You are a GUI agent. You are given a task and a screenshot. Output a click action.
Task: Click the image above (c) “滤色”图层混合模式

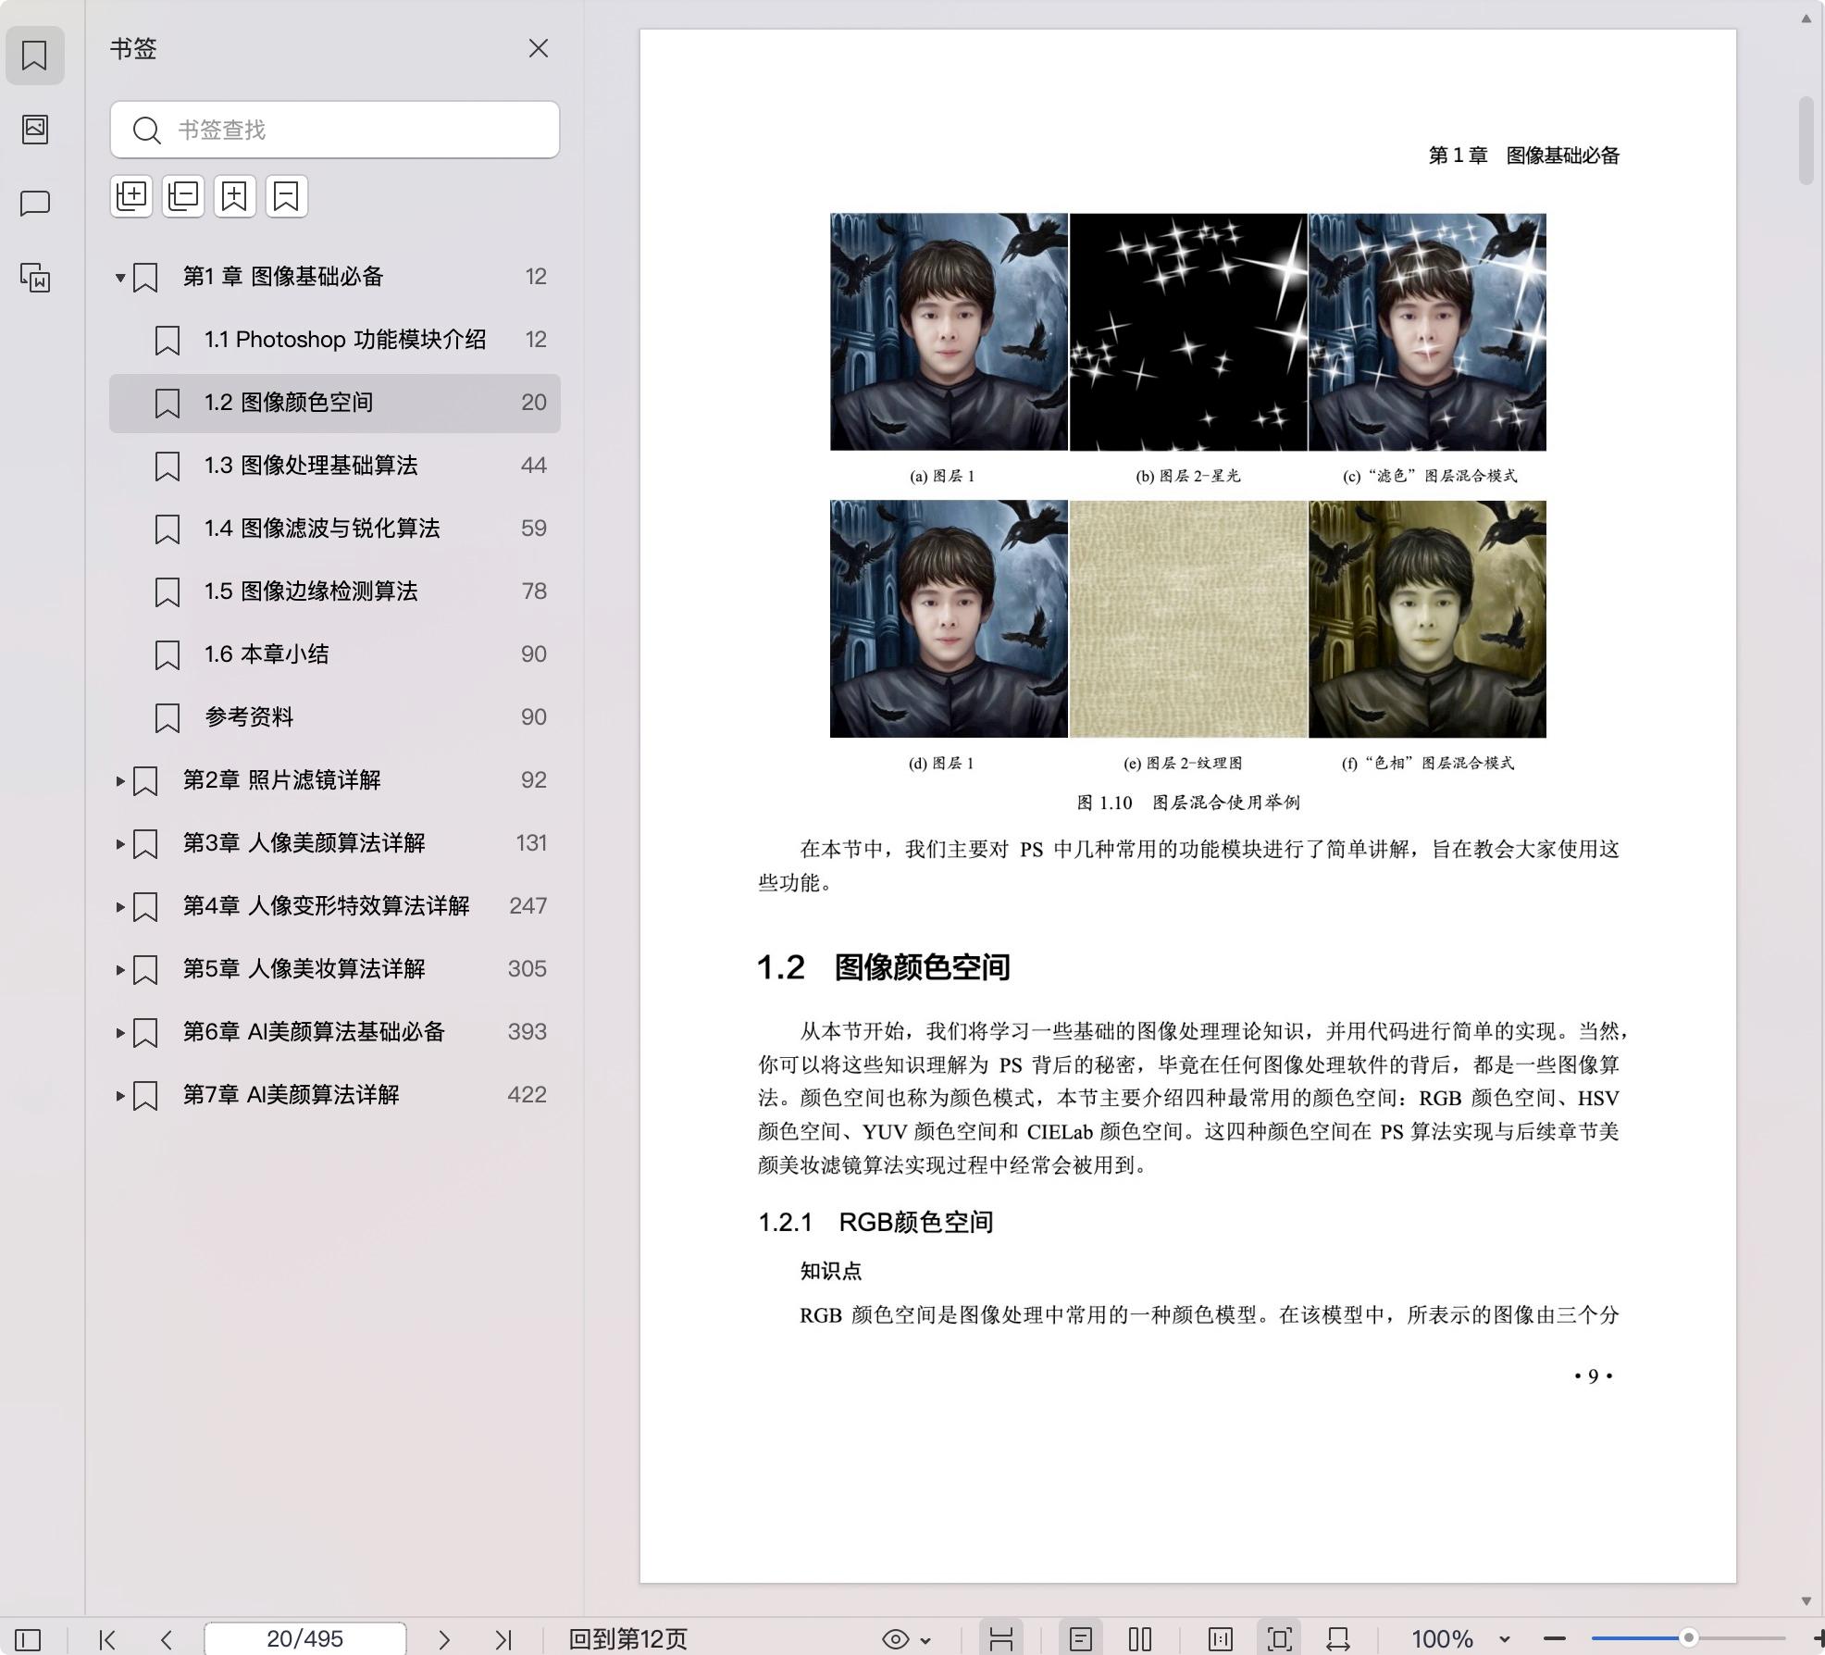1427,332
